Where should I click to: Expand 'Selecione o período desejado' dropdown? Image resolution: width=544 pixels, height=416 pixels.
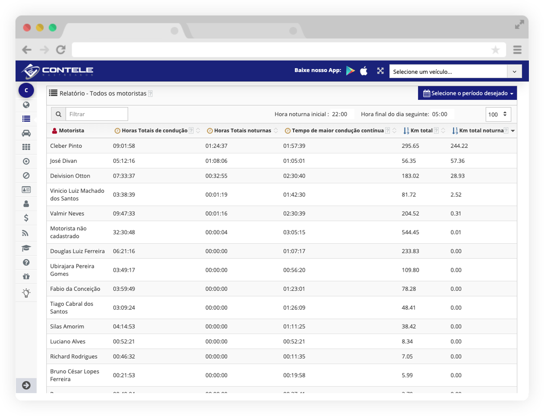coord(467,93)
